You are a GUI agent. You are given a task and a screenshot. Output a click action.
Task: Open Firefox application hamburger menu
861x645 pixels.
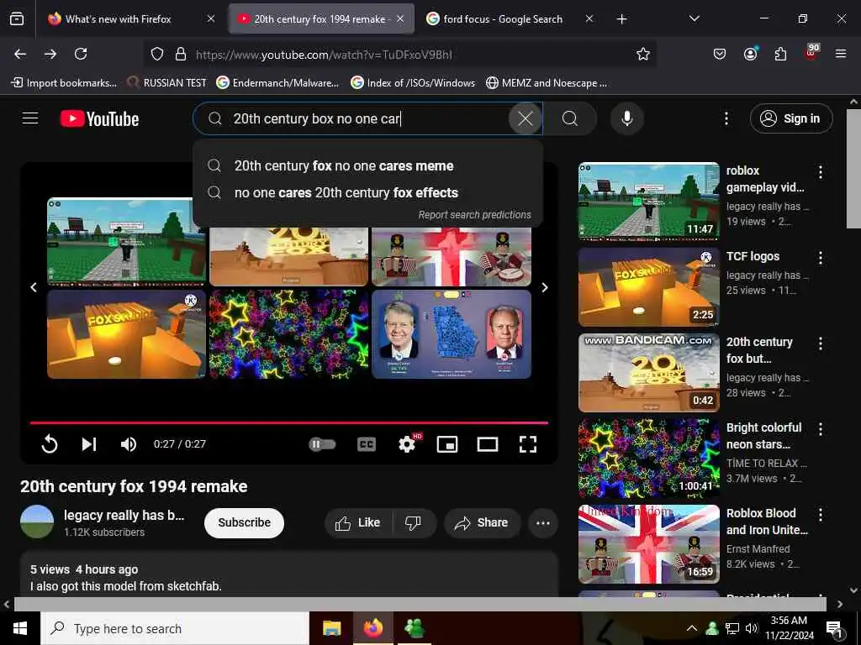pyautogui.click(x=841, y=54)
